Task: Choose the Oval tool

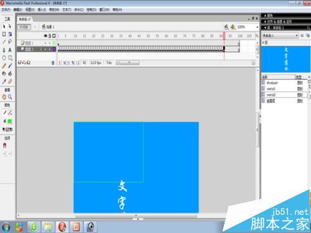Action: (4, 58)
